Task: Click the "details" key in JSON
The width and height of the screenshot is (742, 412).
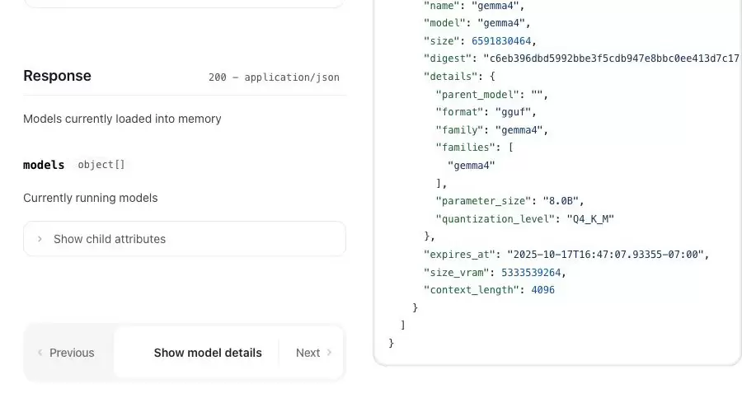Action: 450,77
